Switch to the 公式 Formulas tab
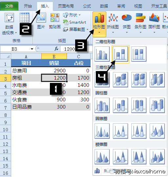Screen dimensions: 168x177 [87, 6]
